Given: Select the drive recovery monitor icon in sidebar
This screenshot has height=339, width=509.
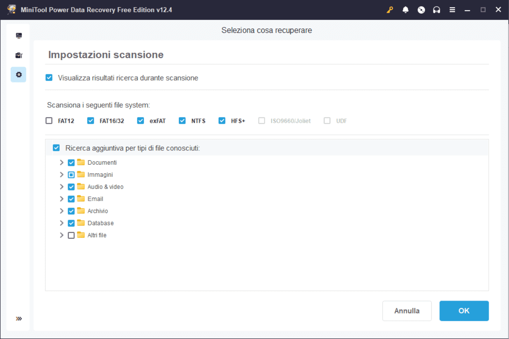Looking at the screenshot, I should click(19, 36).
